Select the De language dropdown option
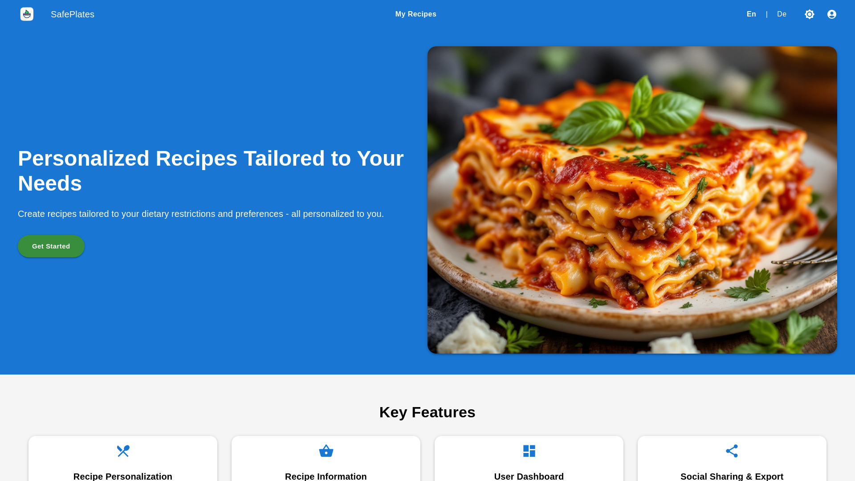This screenshot has height=481, width=855. tap(782, 14)
